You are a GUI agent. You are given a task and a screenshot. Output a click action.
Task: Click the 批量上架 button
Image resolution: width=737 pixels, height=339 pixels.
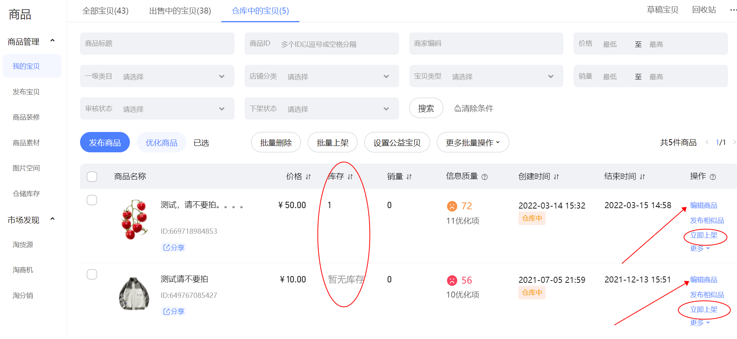pyautogui.click(x=333, y=143)
